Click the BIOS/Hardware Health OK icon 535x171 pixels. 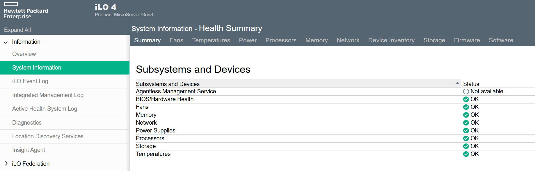tap(466, 99)
